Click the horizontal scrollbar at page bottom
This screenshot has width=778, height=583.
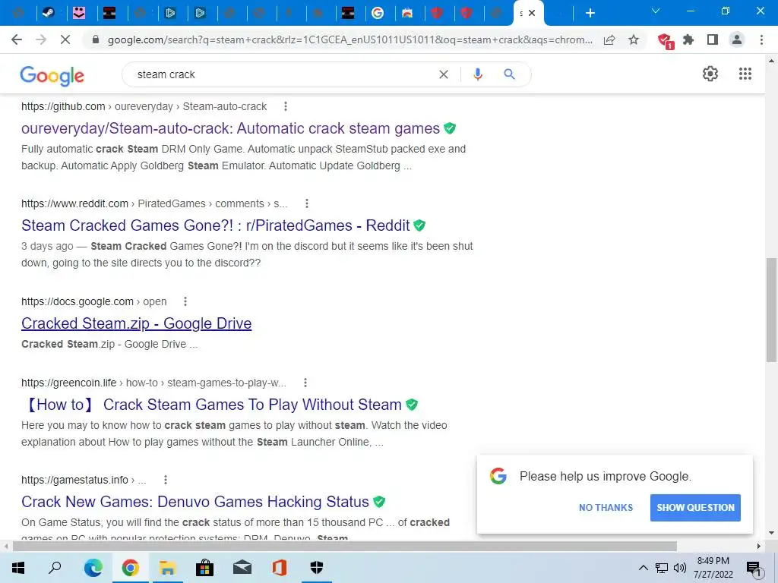pyautogui.click(x=344, y=547)
